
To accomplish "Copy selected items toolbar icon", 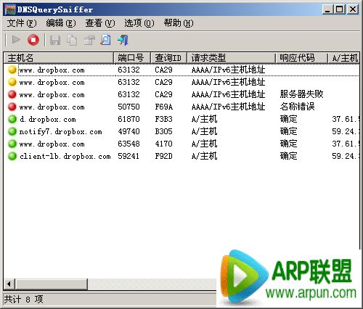I will pyautogui.click(x=72, y=40).
